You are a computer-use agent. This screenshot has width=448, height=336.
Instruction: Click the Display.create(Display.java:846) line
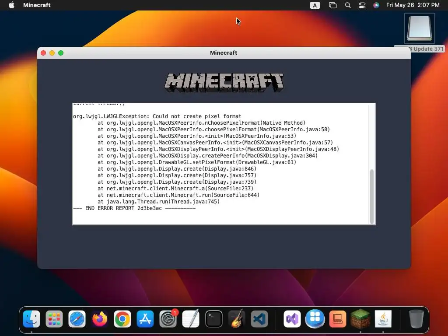click(177, 169)
